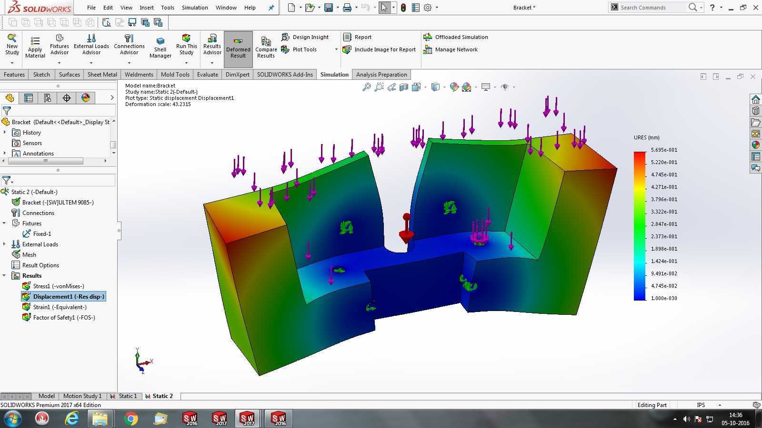Pin the SOLIDWORKS menu bar
This screenshot has height=428, width=762.
271,8
